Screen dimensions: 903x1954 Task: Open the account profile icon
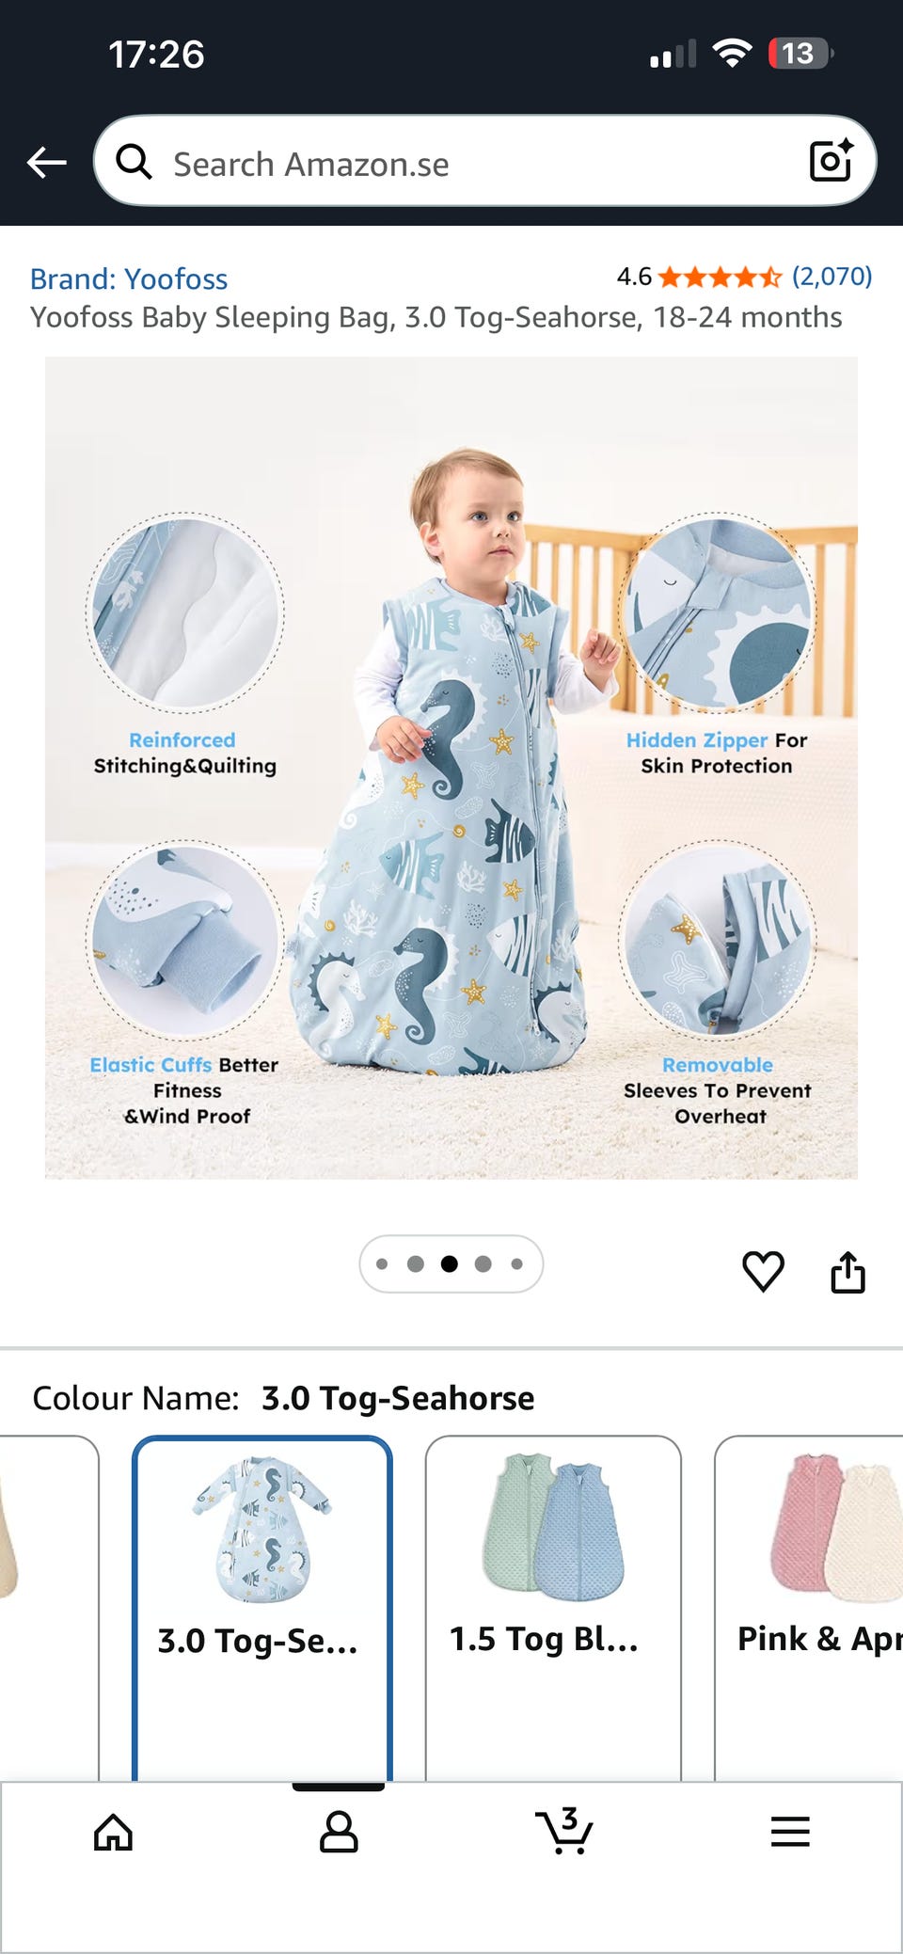coord(339,1832)
